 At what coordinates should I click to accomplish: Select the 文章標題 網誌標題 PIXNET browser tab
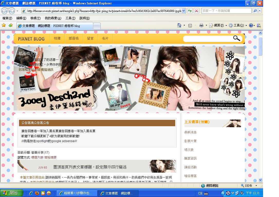click(x=55, y=26)
